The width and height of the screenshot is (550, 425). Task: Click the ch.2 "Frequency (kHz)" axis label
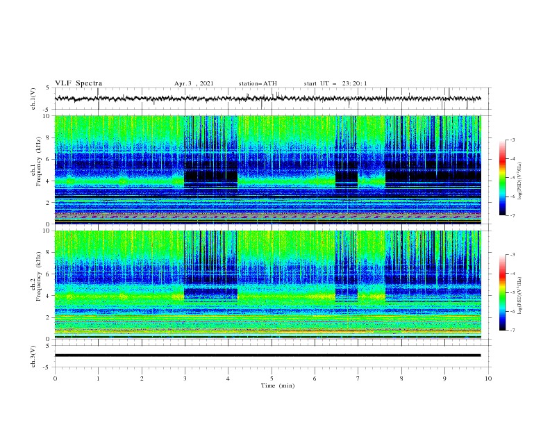(x=39, y=276)
